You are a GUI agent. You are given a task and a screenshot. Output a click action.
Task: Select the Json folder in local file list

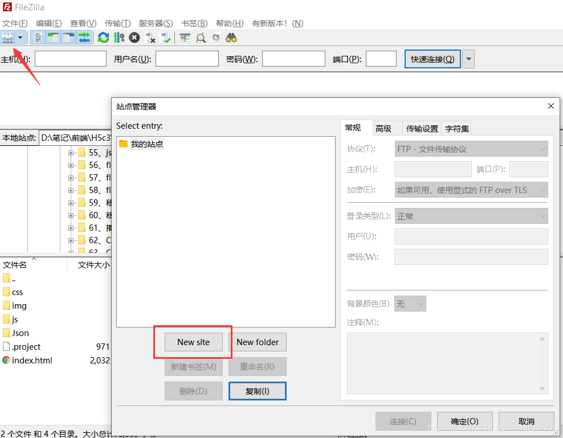[x=16, y=333]
